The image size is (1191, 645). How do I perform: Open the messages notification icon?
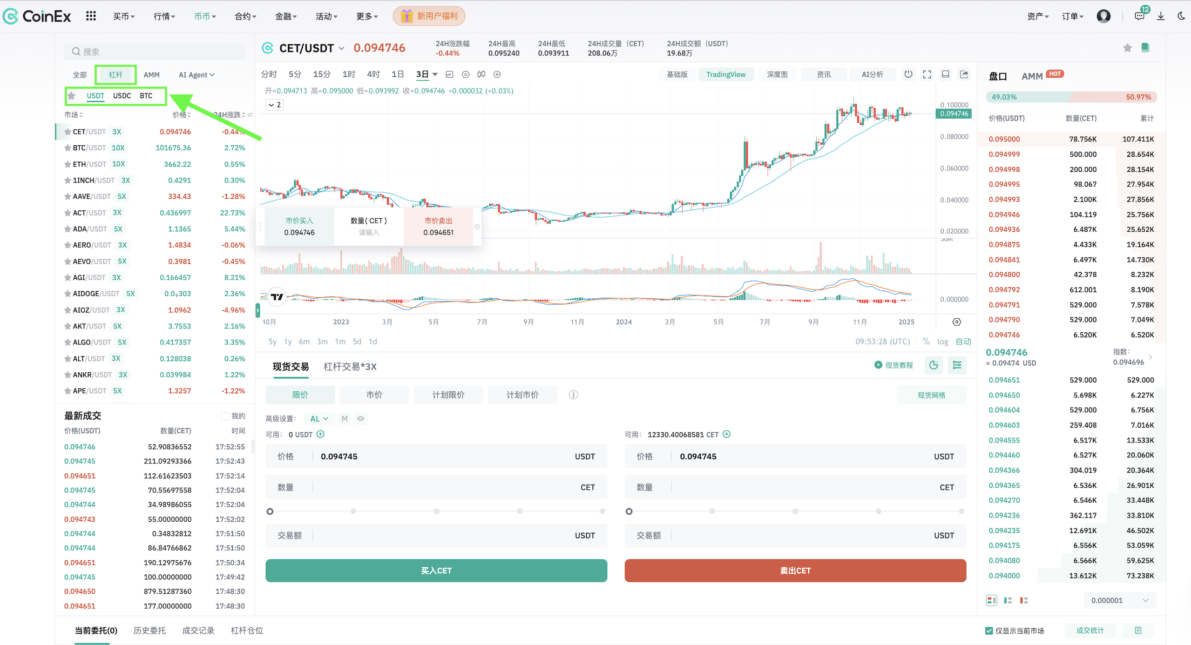[x=1139, y=16]
